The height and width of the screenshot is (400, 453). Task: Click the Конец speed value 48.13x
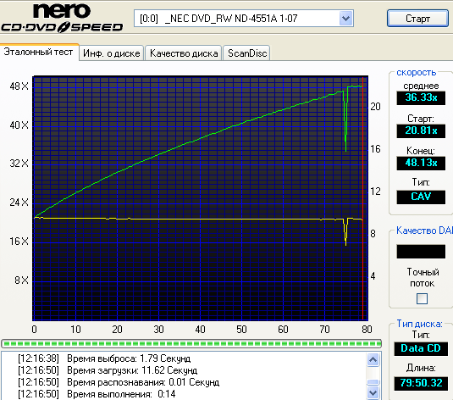click(421, 163)
